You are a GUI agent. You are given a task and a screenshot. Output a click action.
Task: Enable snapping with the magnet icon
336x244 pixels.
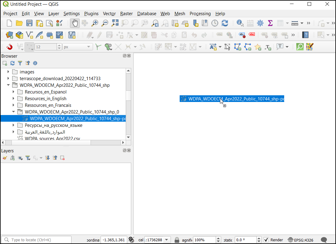(9, 47)
